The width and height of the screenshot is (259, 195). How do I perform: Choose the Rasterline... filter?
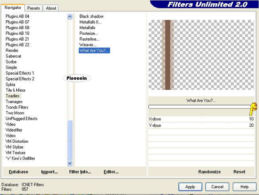(89, 39)
